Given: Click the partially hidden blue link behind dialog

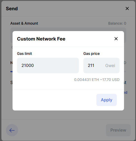Looking at the screenshot, I should pos(126,92).
